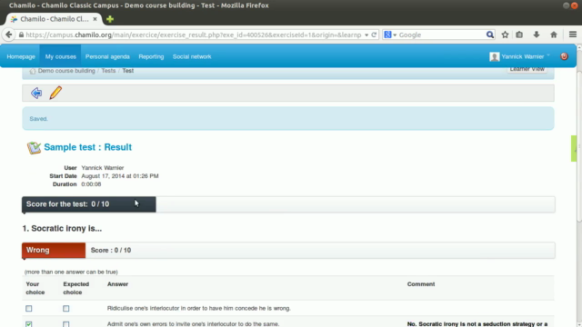Click the user name value Yannick Warnier
582x327 pixels.
click(x=103, y=167)
